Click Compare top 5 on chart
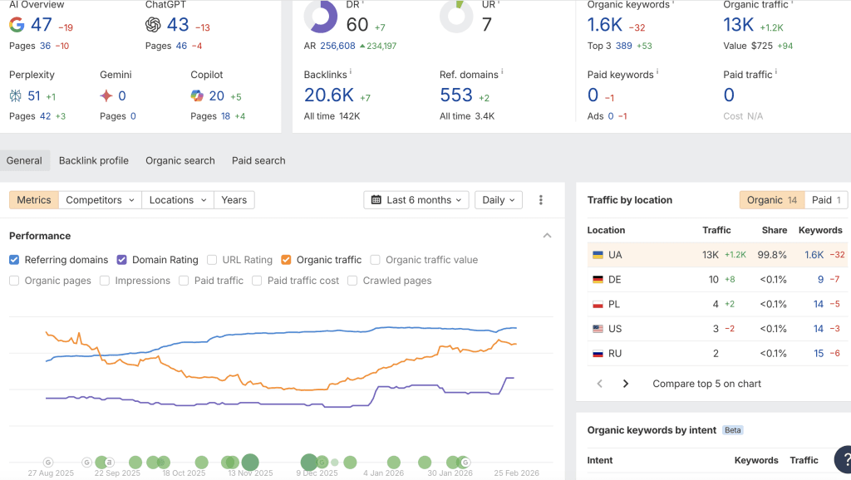The height and width of the screenshot is (480, 851). click(x=706, y=384)
